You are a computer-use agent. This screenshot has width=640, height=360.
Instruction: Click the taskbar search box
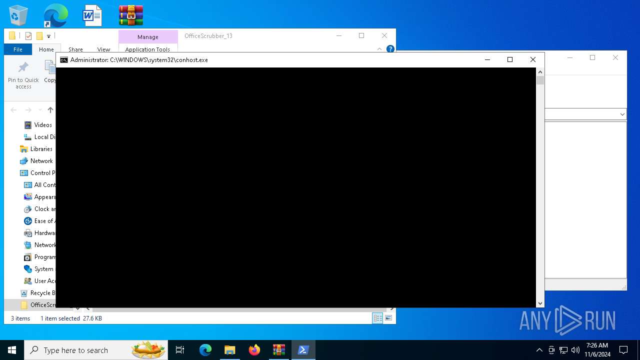tap(96, 350)
